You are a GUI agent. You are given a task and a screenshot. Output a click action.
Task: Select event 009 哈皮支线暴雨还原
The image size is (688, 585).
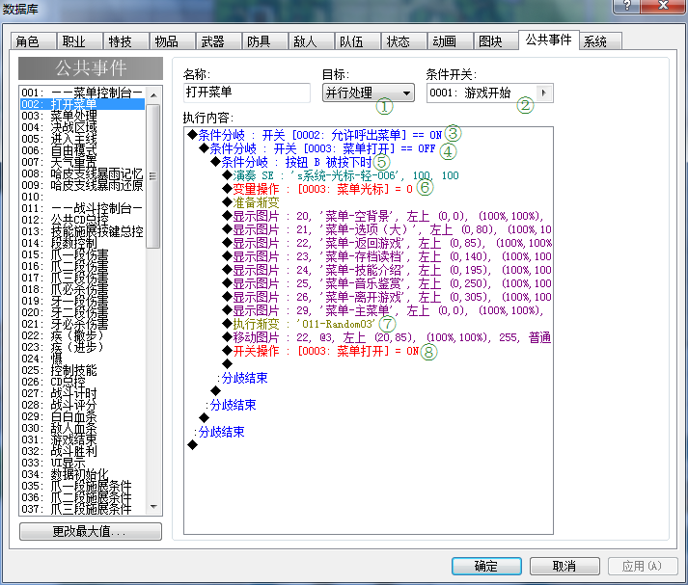click(82, 185)
